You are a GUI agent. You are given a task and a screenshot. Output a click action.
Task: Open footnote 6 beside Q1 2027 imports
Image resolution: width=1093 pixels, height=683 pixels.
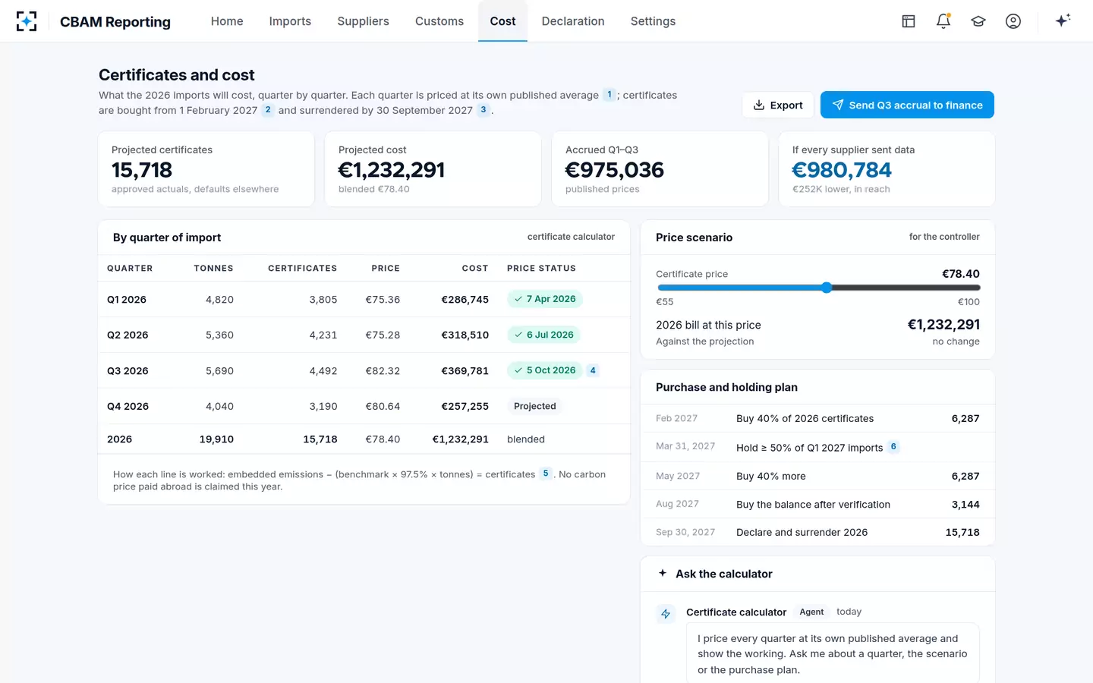893,447
